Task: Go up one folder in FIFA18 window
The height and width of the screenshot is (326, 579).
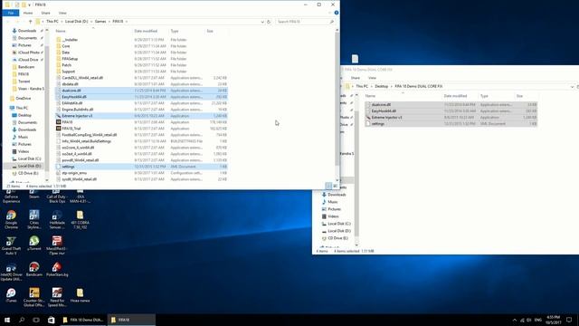Action: point(30,22)
